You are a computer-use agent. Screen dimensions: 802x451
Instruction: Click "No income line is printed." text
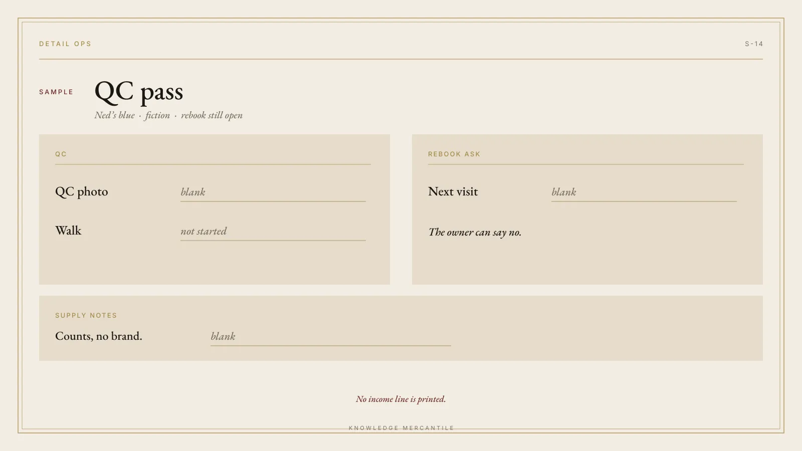pyautogui.click(x=401, y=399)
